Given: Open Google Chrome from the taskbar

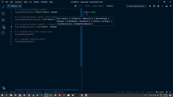Looking at the screenshot, I should (55, 95).
